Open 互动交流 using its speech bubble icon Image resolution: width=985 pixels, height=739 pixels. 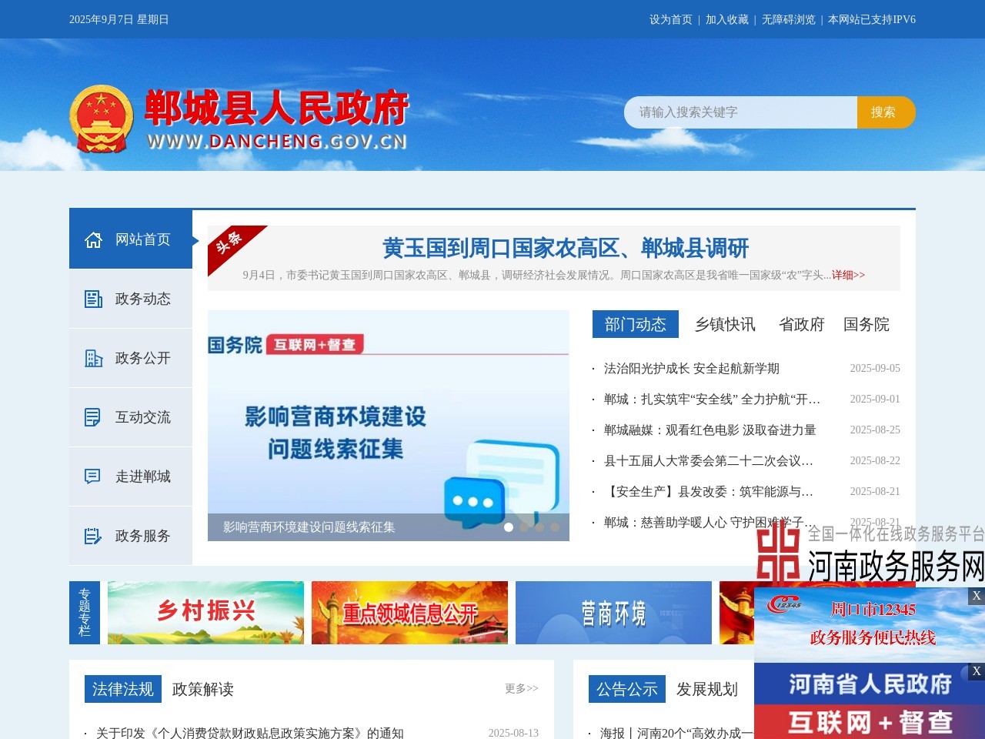(93, 416)
